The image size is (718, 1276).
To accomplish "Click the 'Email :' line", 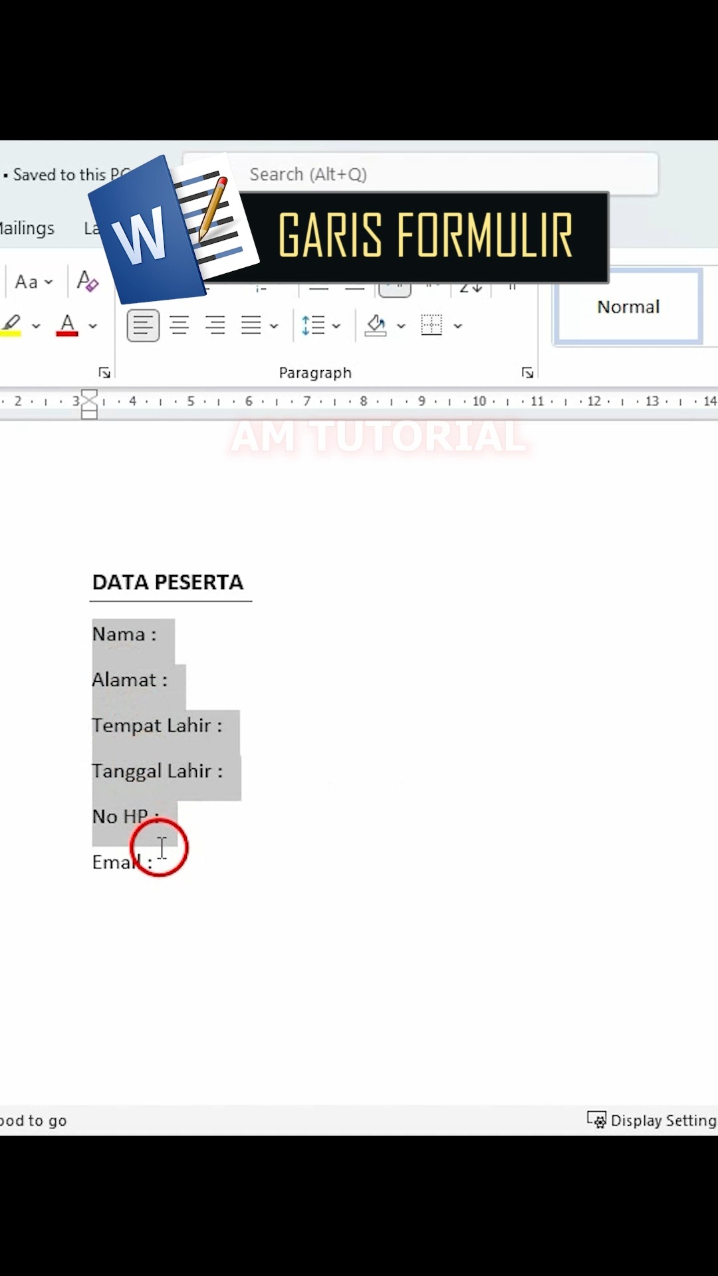I will click(x=122, y=862).
